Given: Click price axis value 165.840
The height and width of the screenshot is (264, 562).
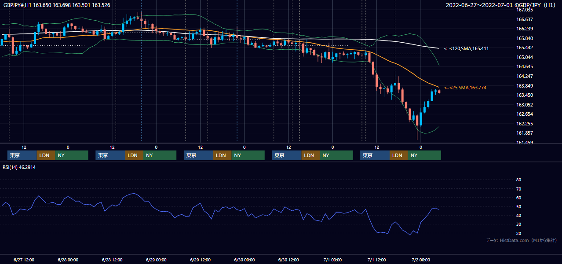Looking at the screenshot, I should point(525,38).
